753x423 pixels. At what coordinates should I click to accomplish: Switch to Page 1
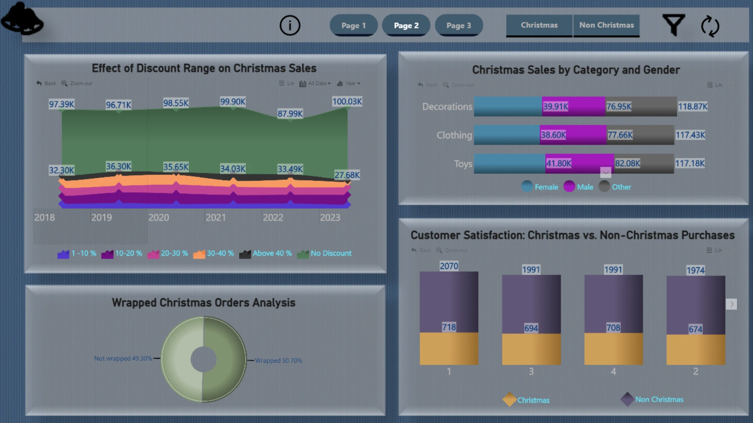353,25
